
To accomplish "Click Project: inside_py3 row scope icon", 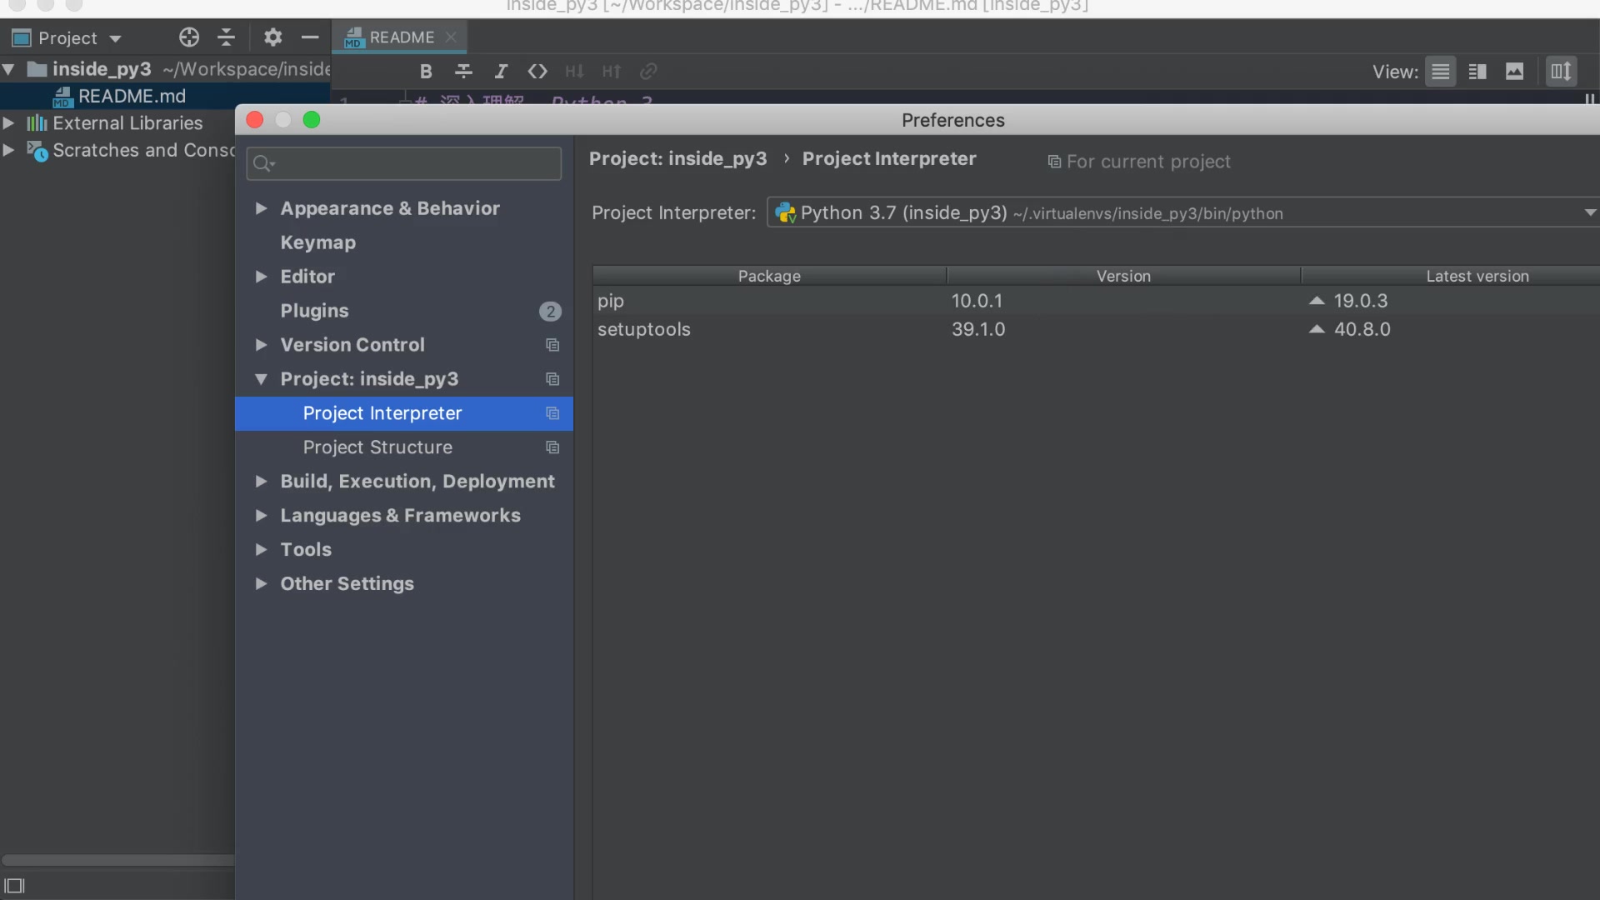I will click(552, 379).
